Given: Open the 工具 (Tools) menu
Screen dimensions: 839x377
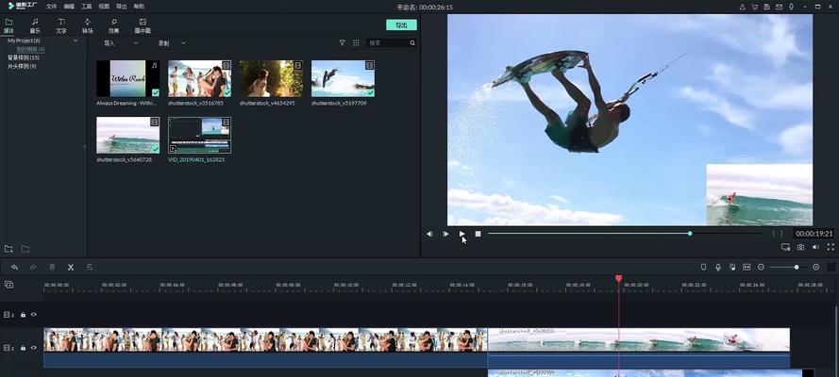Looking at the screenshot, I should [87, 7].
